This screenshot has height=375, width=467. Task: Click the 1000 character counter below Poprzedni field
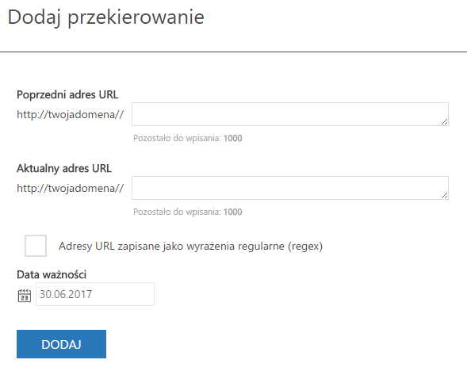click(233, 138)
